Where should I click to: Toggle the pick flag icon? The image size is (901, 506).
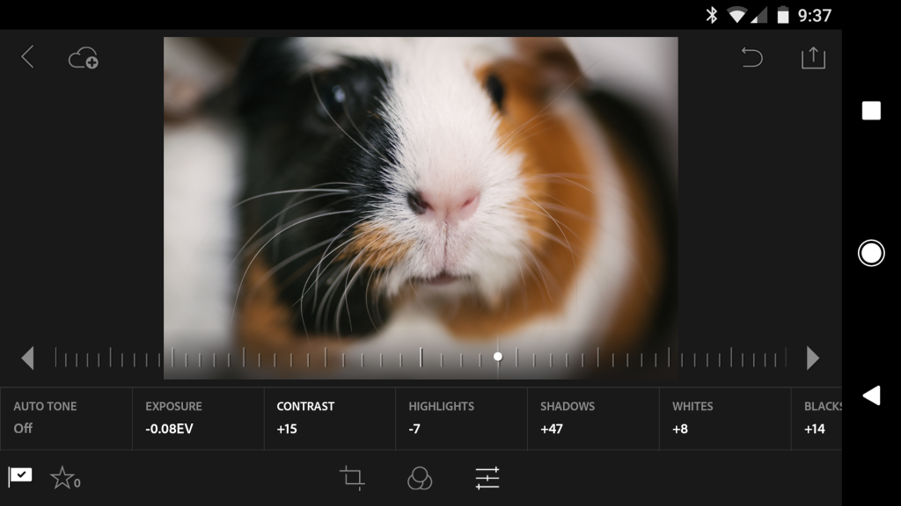coord(20,476)
